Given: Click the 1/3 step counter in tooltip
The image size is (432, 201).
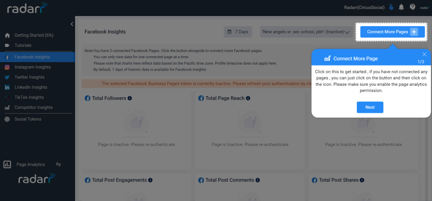Looking at the screenshot, I should click(x=421, y=62).
